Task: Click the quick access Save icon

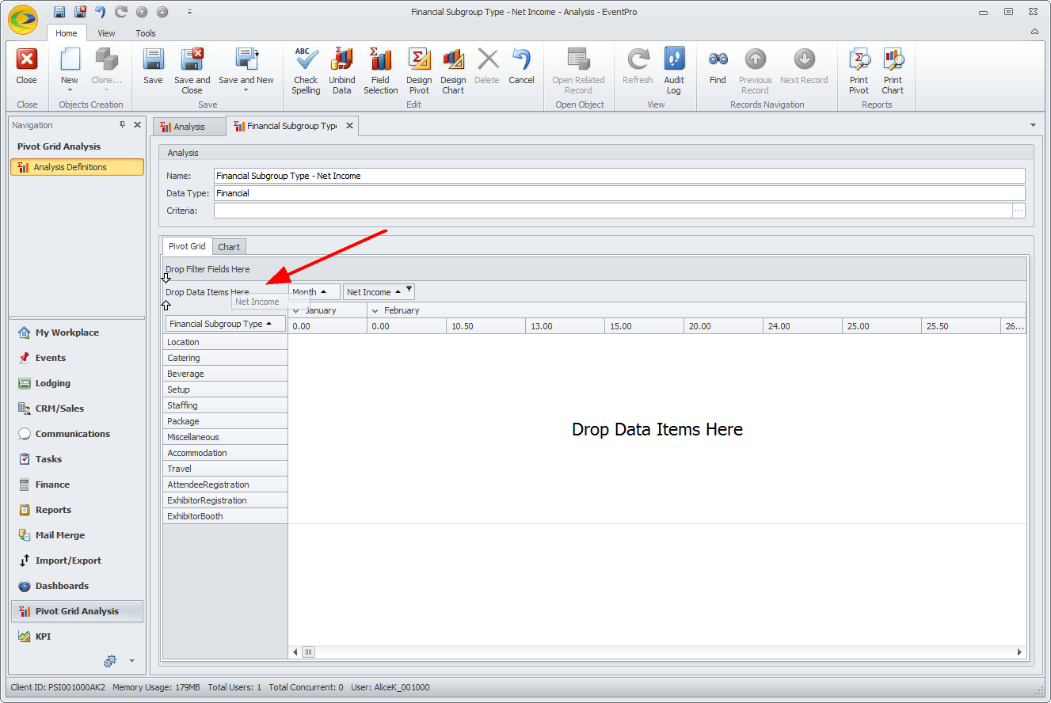Action: point(59,12)
